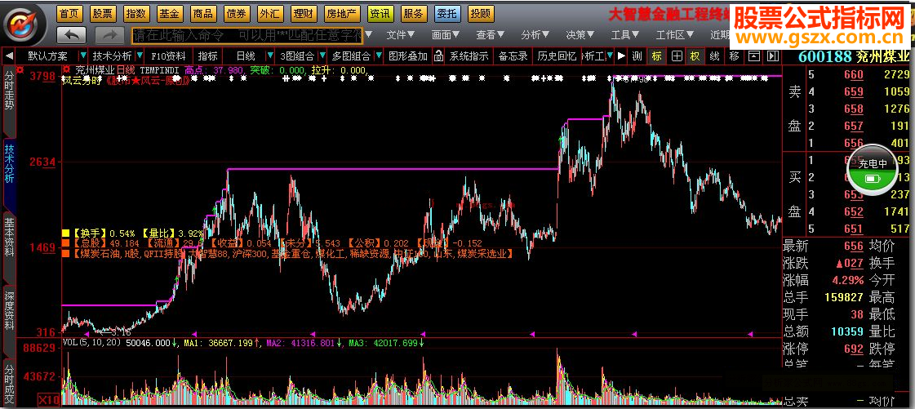Open the 分析 menu
This screenshot has height=409, width=915.
click(535, 34)
